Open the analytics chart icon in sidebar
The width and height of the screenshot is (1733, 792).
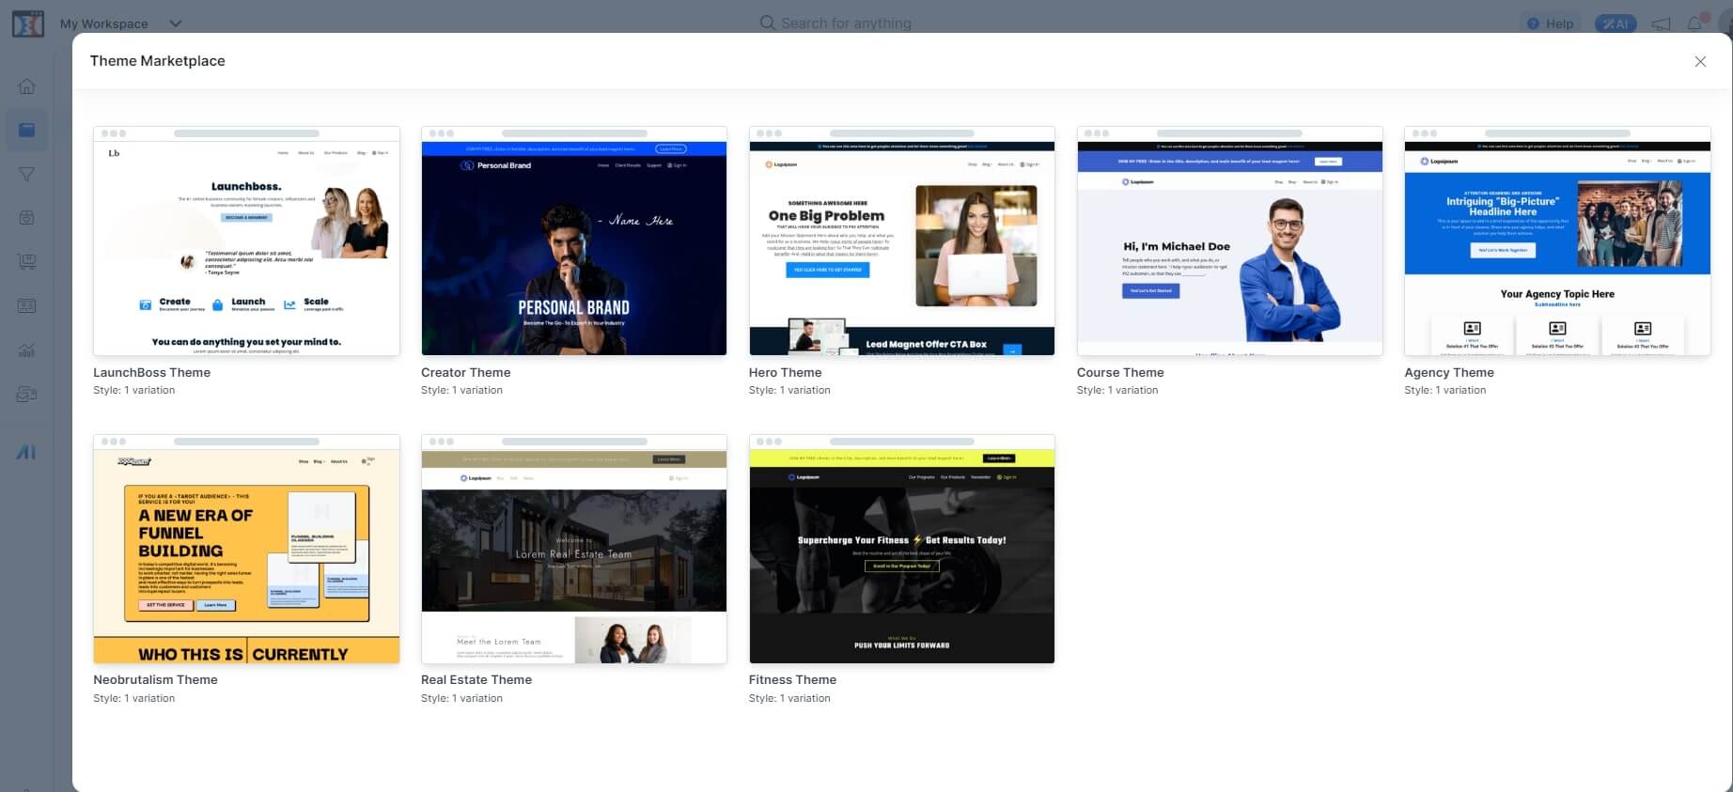click(27, 350)
